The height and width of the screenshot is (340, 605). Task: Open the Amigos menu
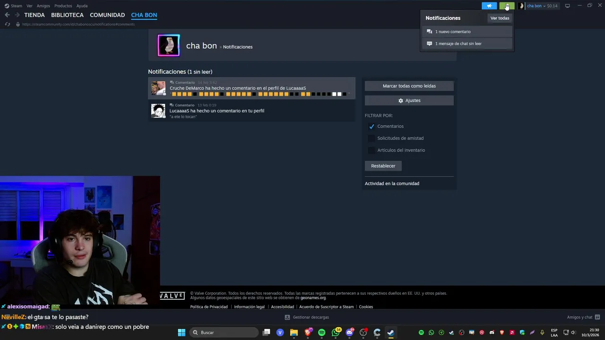tap(43, 6)
